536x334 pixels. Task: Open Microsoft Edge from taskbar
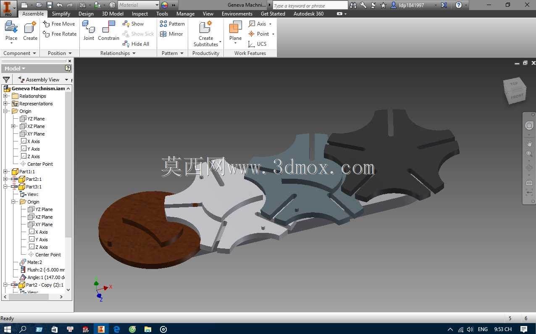pos(117,329)
